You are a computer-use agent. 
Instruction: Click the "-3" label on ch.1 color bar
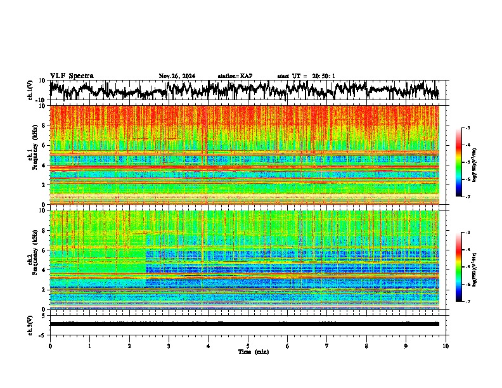point(468,128)
